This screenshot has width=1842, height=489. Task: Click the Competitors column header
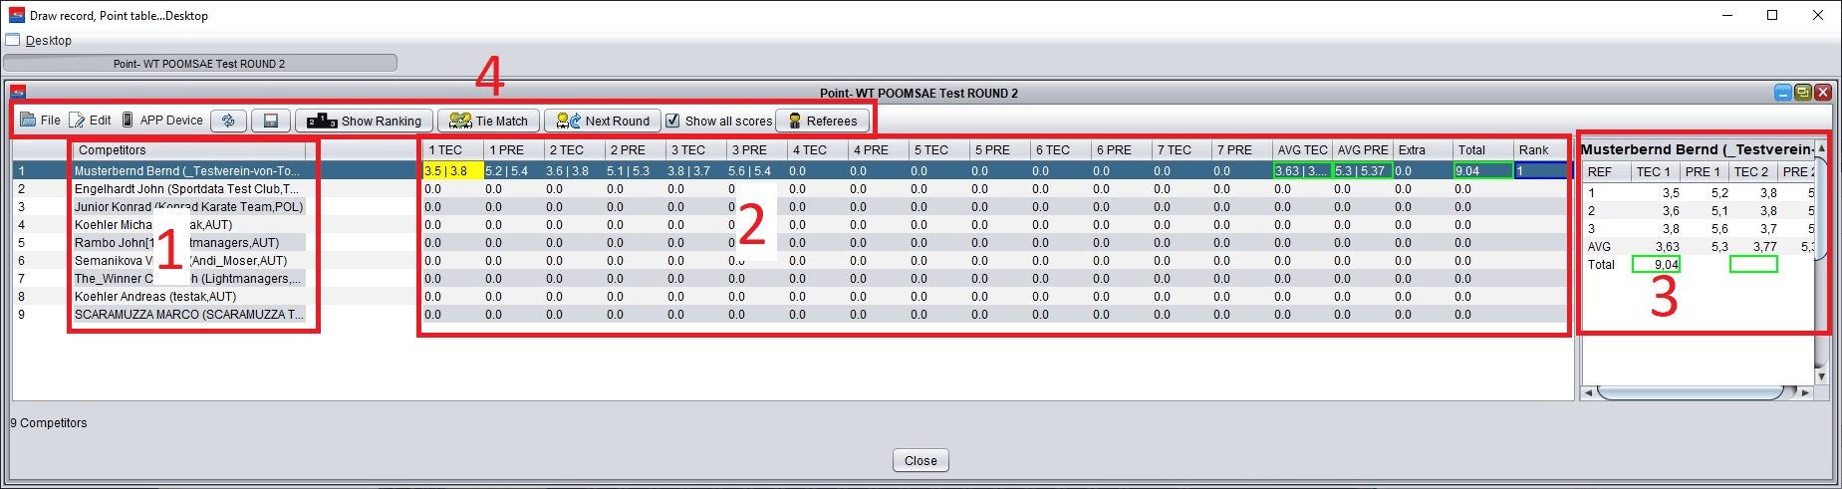tap(194, 149)
